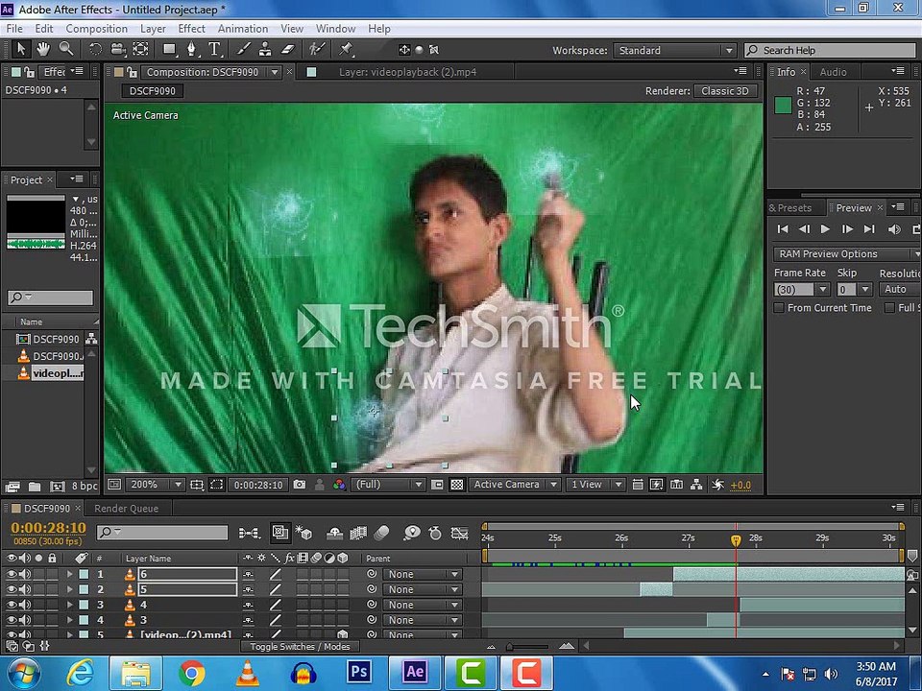The width and height of the screenshot is (922, 691).
Task: Select the Rotation tool
Action: pos(95,49)
